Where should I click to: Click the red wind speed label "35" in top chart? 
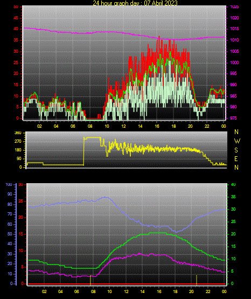click(16, 40)
